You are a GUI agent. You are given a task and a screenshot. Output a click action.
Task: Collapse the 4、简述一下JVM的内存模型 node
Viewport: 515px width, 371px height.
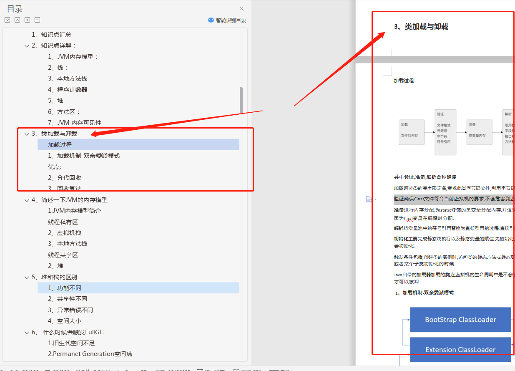(27, 200)
